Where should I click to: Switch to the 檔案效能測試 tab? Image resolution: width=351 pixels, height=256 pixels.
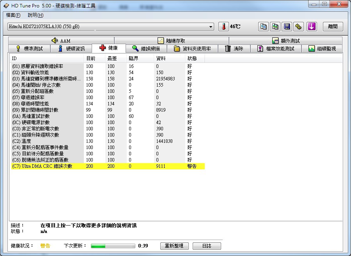pyautogui.click(x=276, y=48)
